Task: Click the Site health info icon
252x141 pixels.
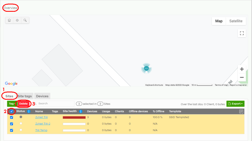Action: point(80,111)
